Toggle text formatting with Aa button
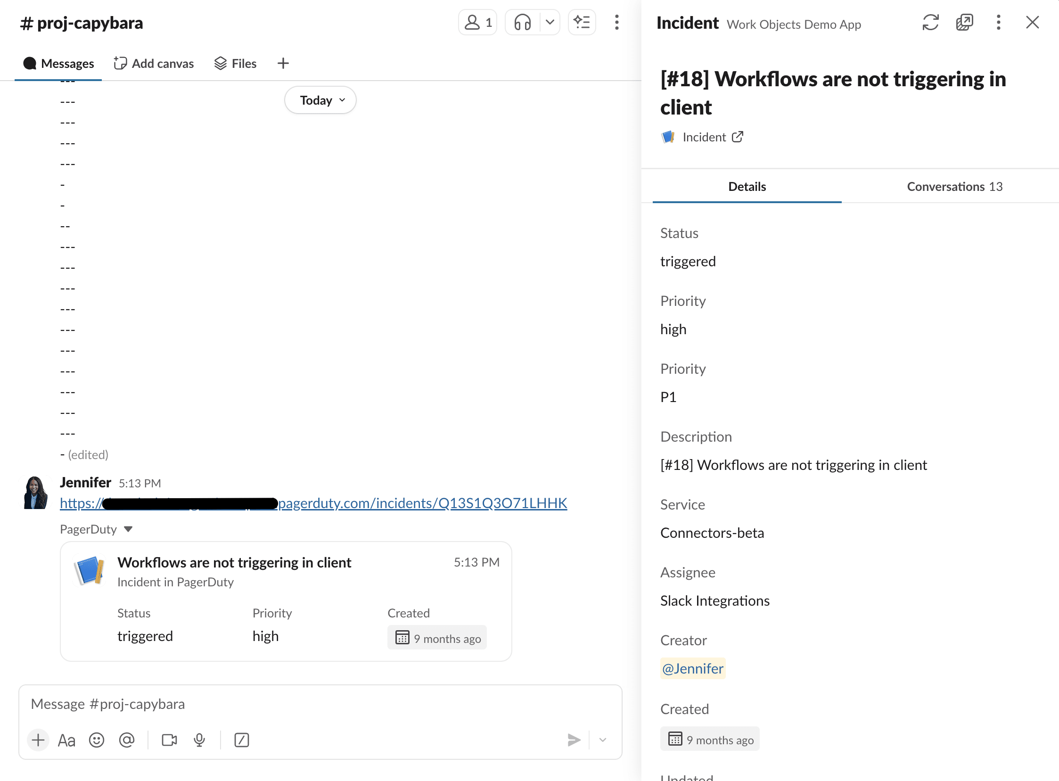Viewport: 1059px width, 781px height. (x=66, y=740)
